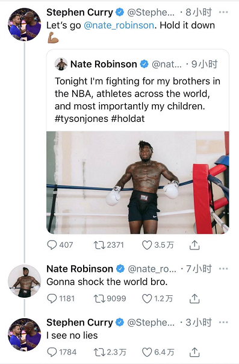This screenshot has width=239, height=364.
Task: Like the "I see no lies" tweet
Action: (147, 352)
